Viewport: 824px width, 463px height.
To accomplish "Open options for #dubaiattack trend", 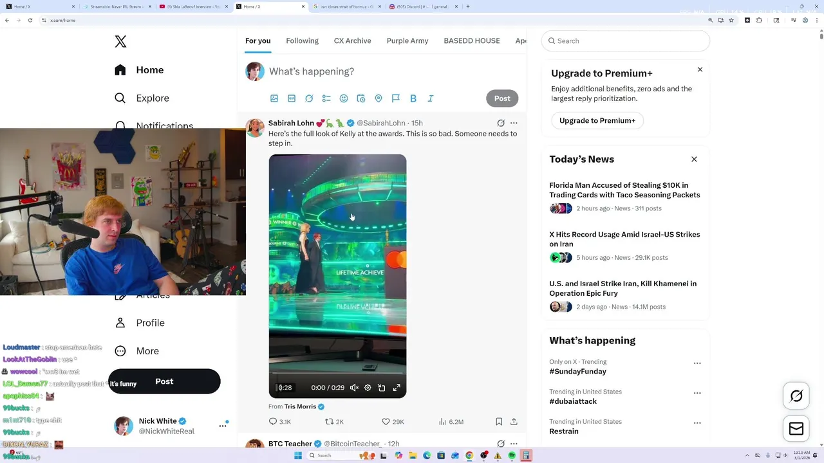I will pos(697,393).
